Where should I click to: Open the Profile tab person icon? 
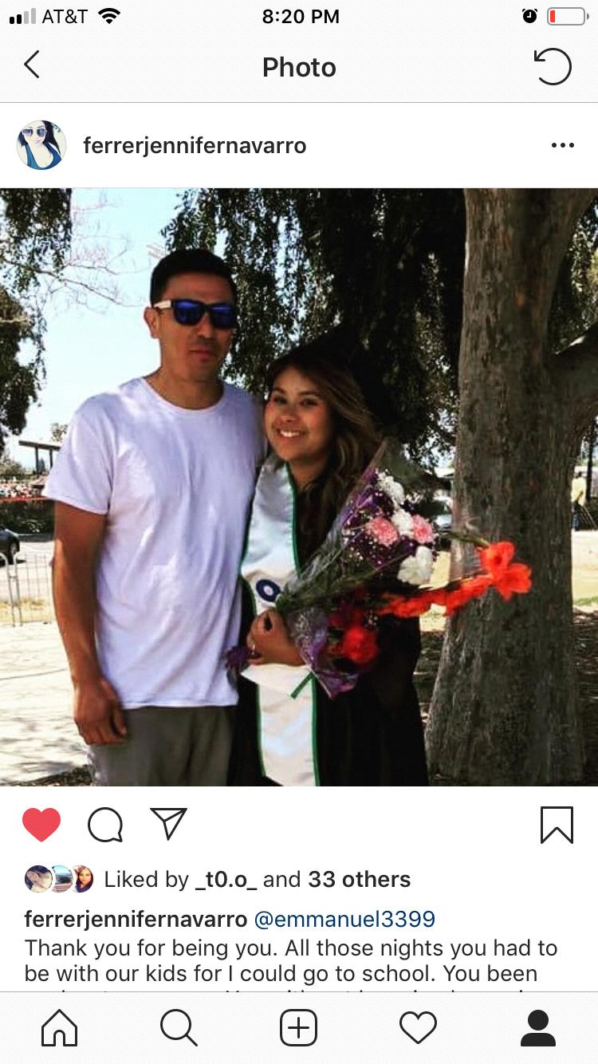click(538, 1027)
